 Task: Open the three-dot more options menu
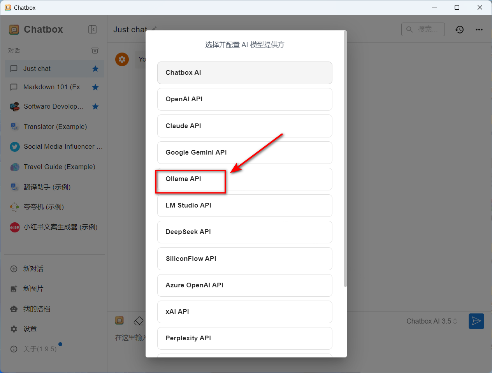[x=479, y=30]
